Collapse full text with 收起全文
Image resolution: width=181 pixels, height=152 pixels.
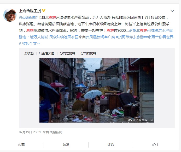point(31,43)
